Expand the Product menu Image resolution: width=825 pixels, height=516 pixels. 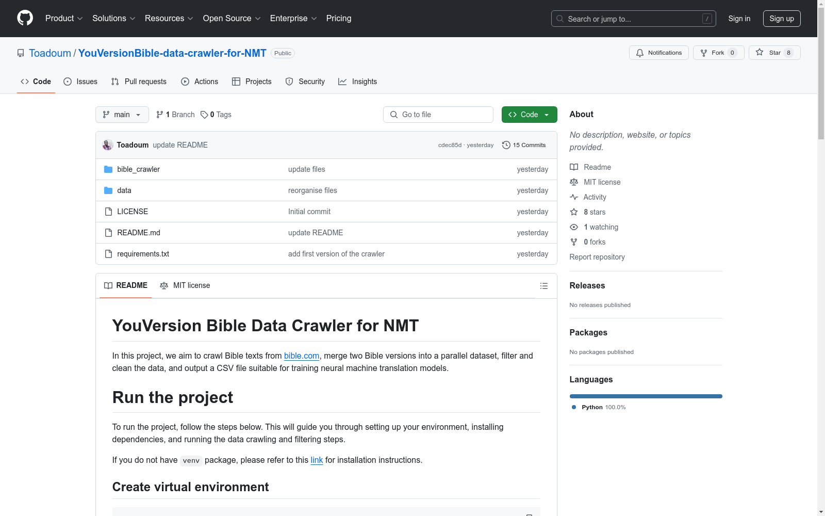click(64, 19)
